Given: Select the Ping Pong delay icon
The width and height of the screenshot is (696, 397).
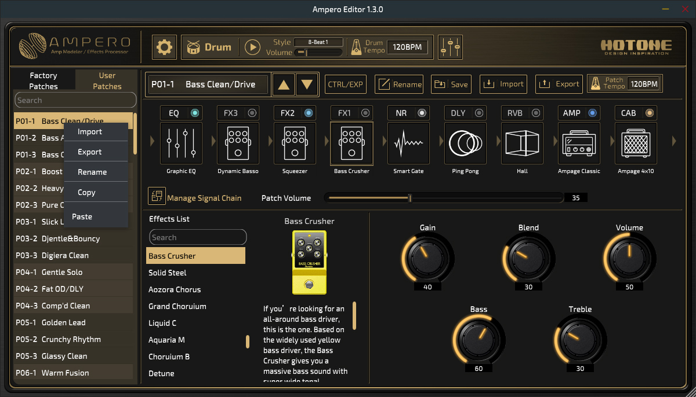Looking at the screenshot, I should click(x=466, y=143).
